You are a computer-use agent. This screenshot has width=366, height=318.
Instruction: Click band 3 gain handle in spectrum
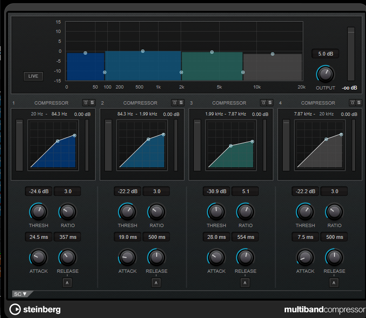pos(212,52)
